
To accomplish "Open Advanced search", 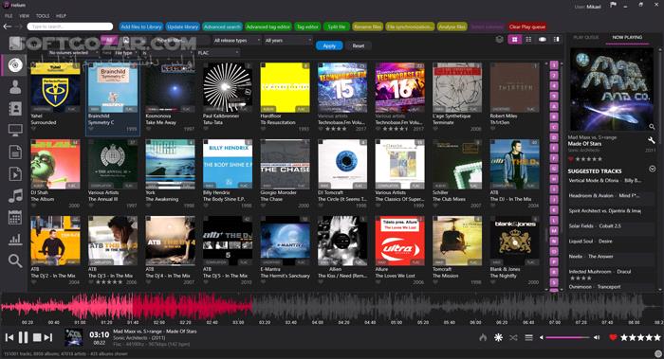I will coord(222,27).
